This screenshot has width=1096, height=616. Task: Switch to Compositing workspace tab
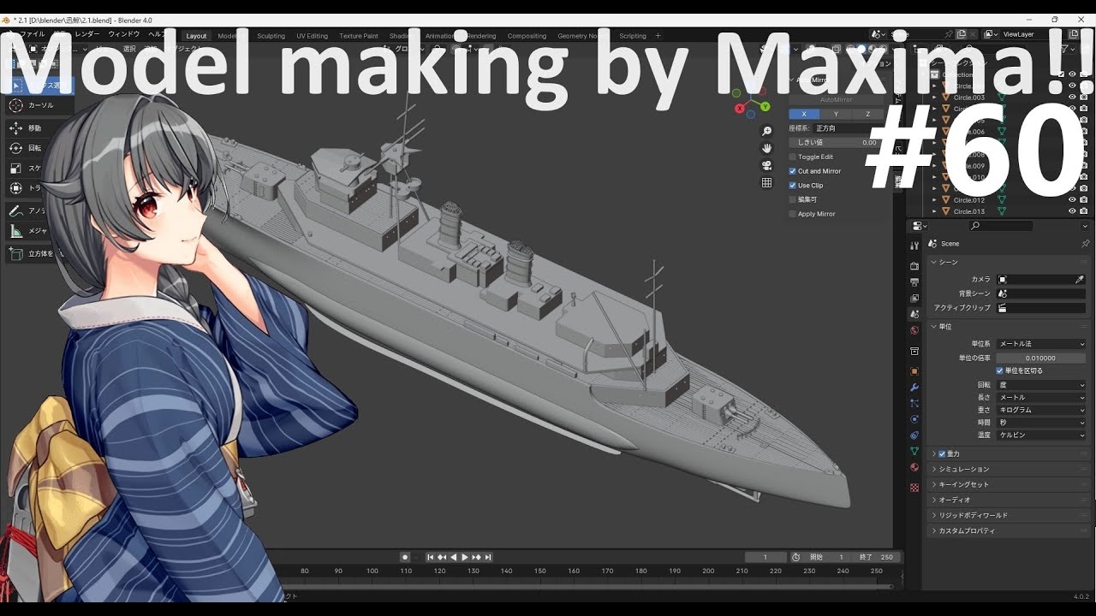527,36
